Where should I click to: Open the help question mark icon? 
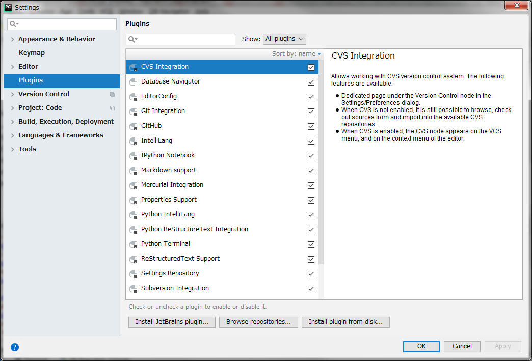15,347
